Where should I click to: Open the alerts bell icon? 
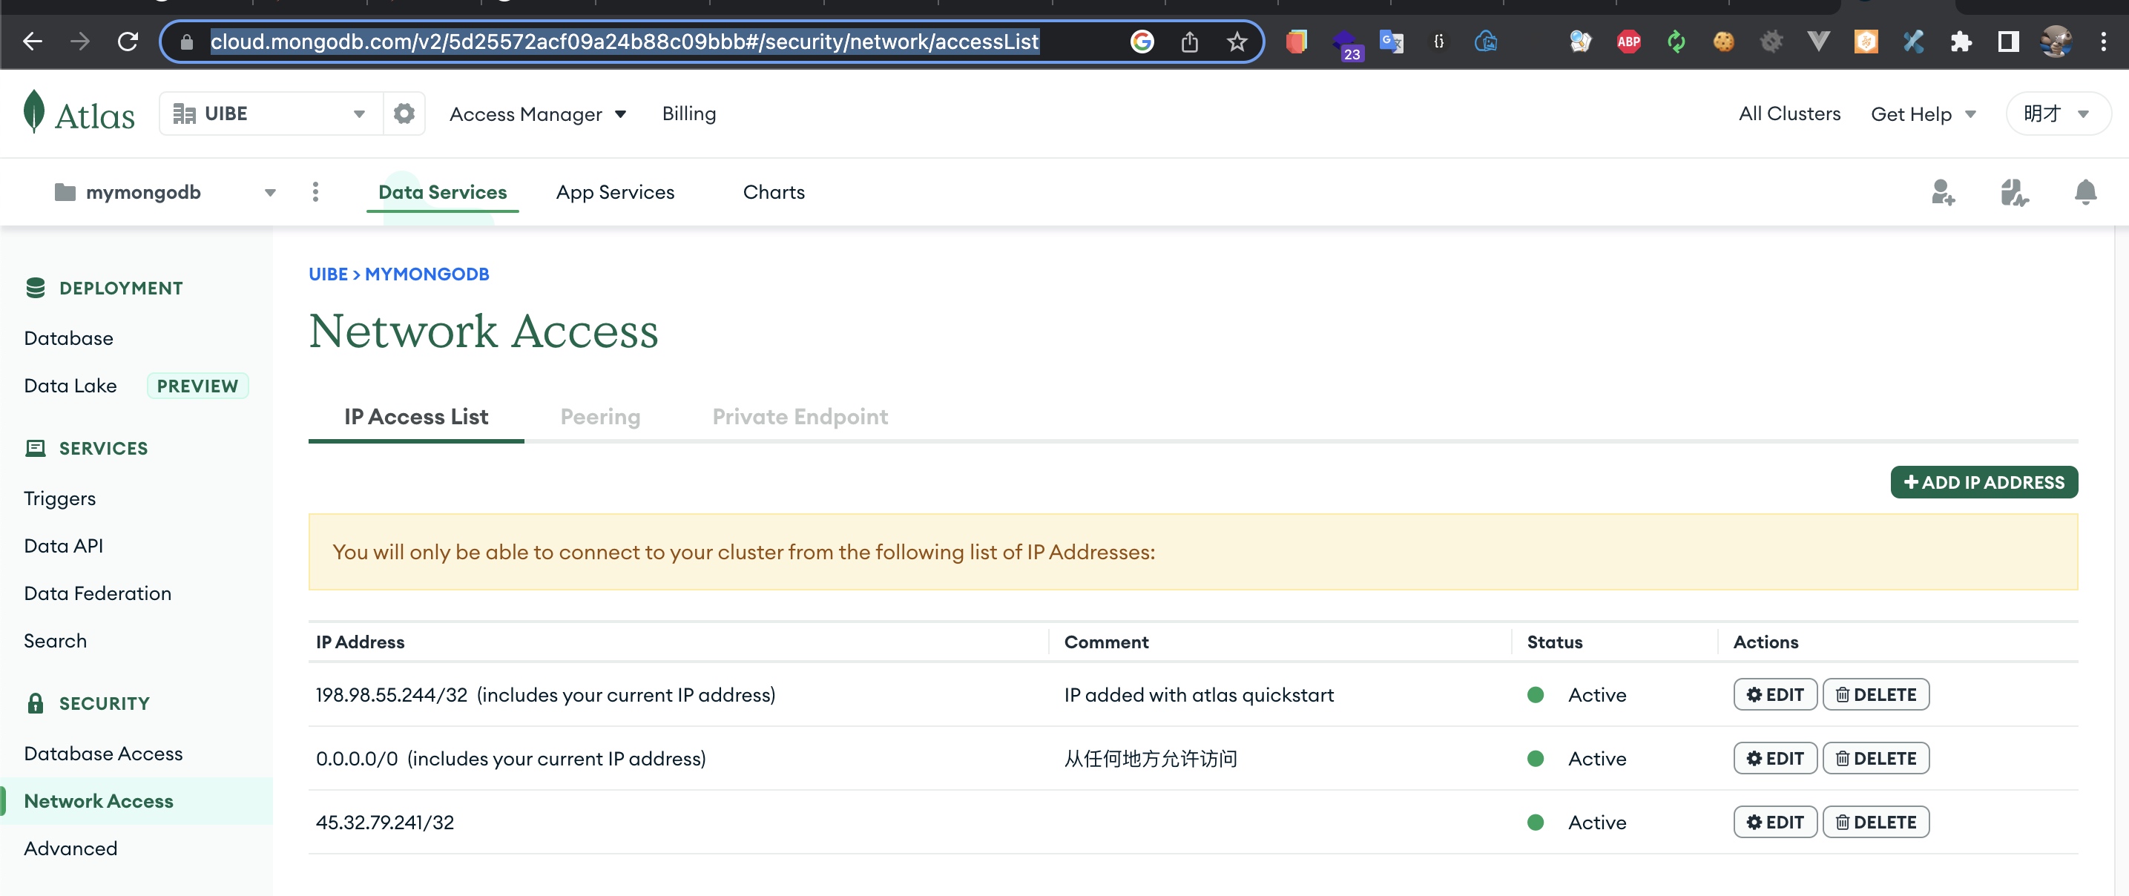[x=2084, y=193]
